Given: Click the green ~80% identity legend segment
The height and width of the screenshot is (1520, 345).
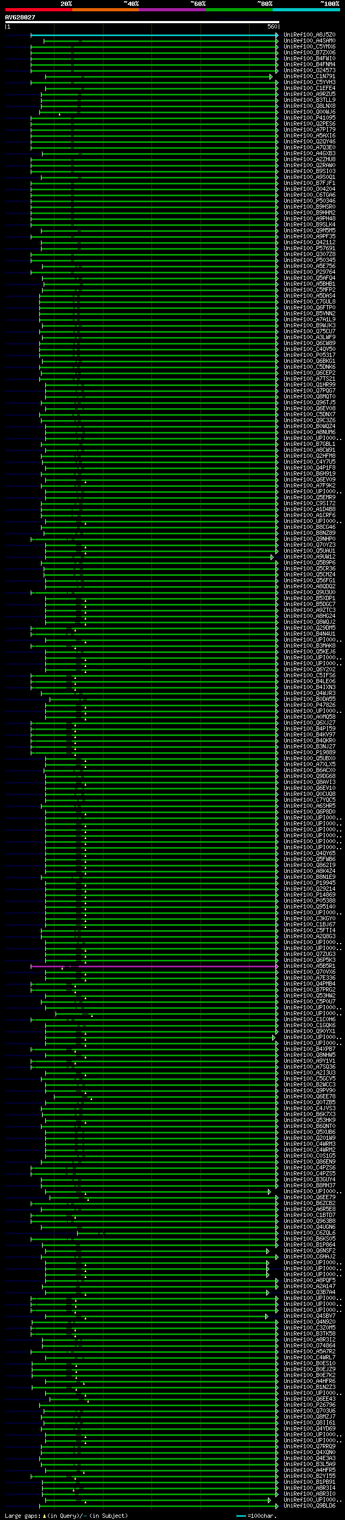Looking at the screenshot, I should point(239,10).
